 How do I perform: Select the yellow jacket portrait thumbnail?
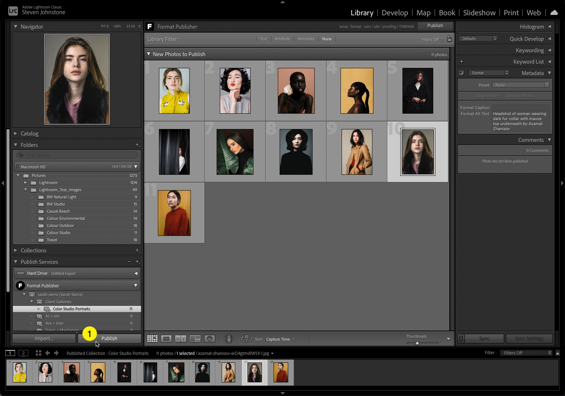click(174, 91)
